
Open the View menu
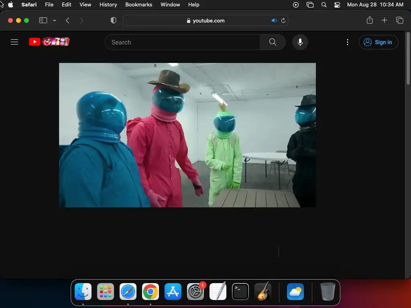(85, 4)
